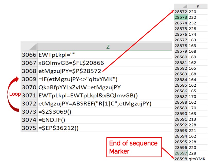
Task: Select column Z header
Action: tap(108, 46)
